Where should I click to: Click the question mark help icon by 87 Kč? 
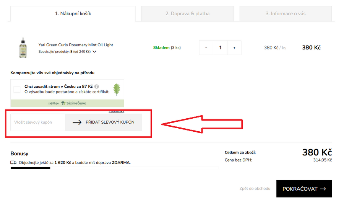click(97, 87)
